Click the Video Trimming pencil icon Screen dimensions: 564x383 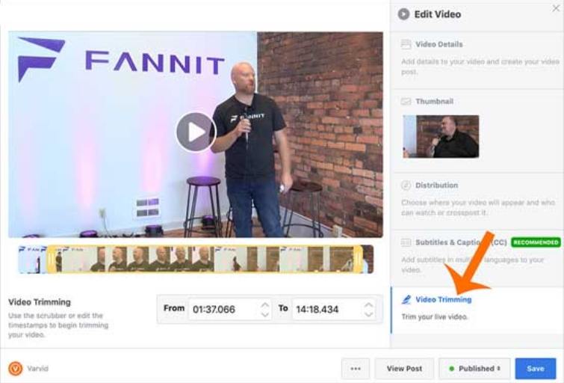(406, 299)
